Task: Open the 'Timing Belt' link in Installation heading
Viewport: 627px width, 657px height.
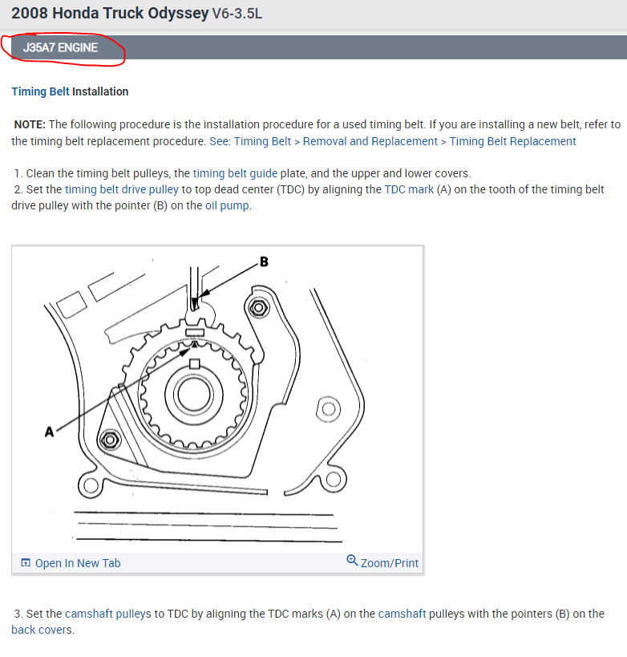Action: pos(40,91)
